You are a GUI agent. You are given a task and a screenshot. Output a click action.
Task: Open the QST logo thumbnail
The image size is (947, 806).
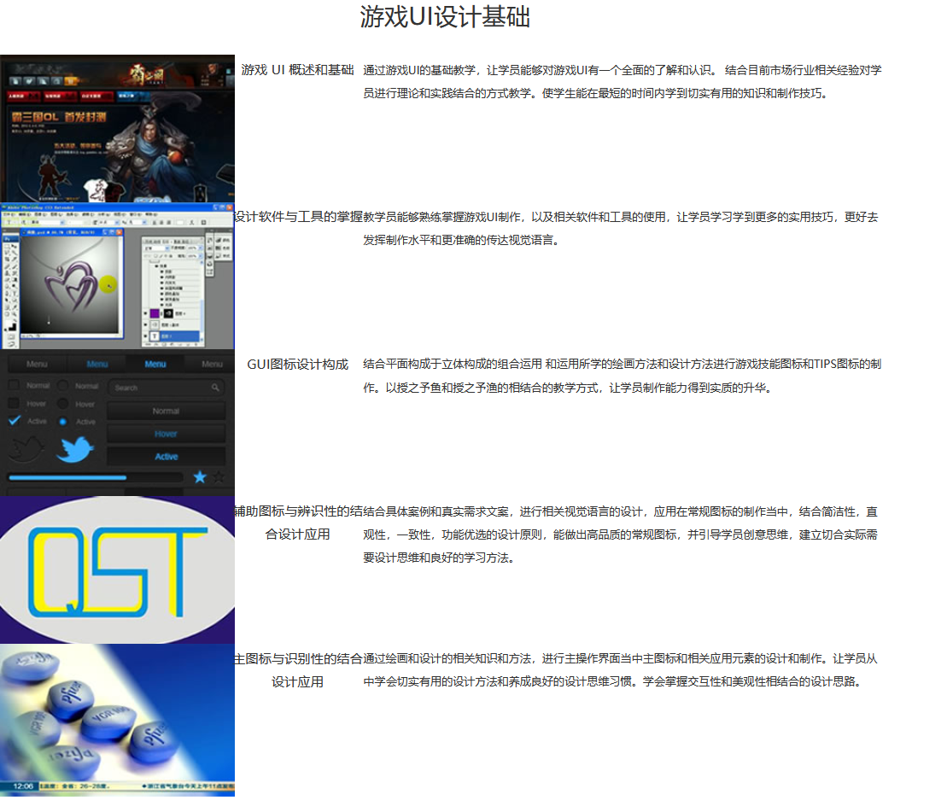pyautogui.click(x=117, y=570)
